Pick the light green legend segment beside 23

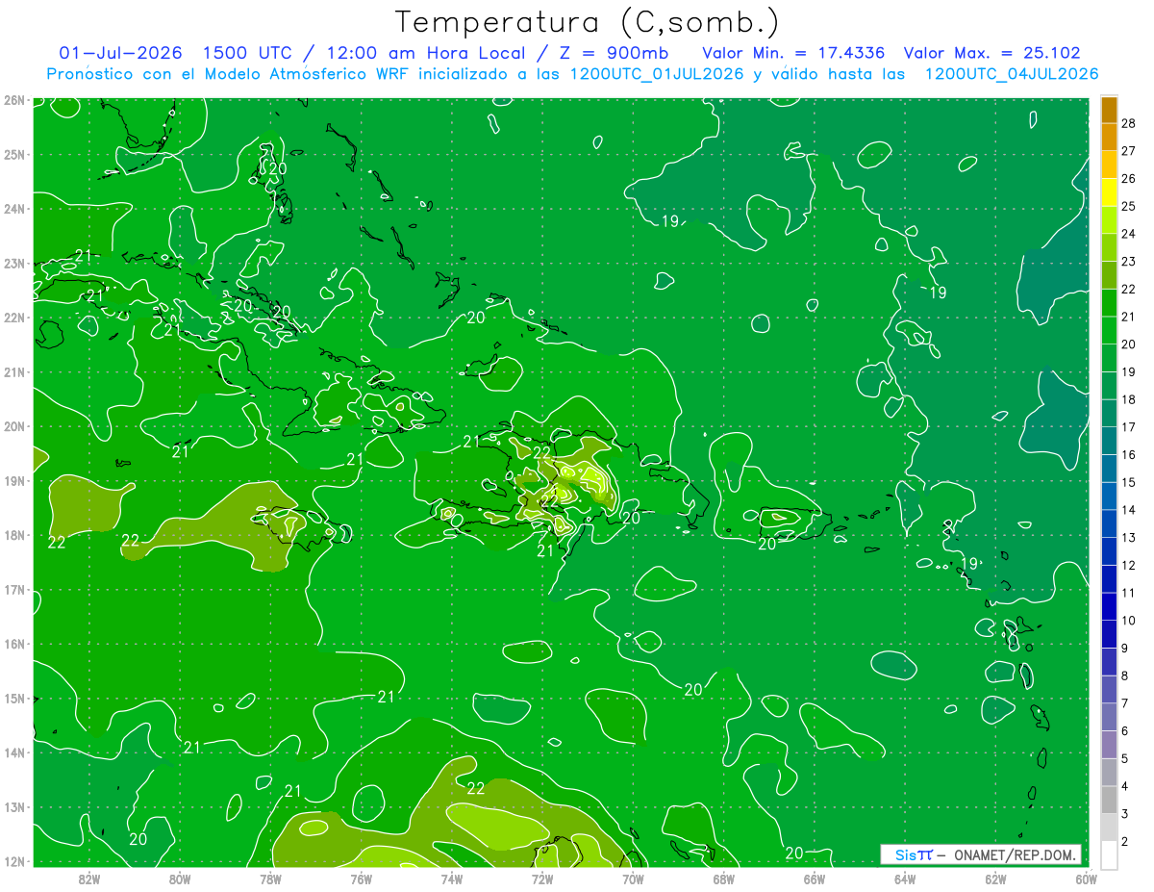pyautogui.click(x=1109, y=248)
